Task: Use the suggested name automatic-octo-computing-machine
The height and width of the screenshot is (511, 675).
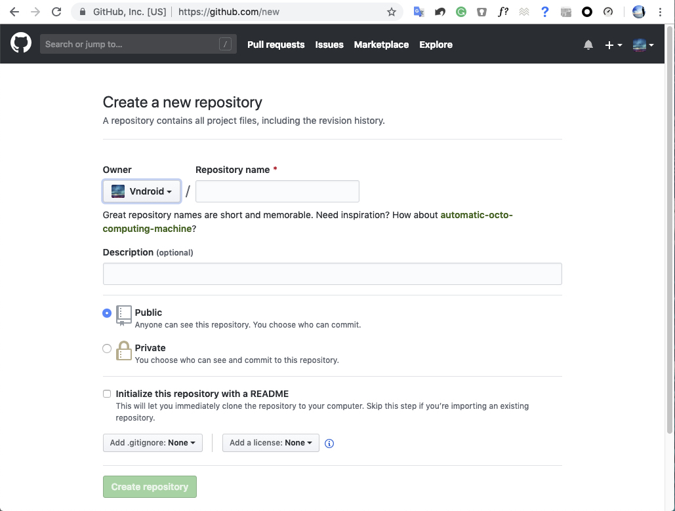Action: coord(476,215)
